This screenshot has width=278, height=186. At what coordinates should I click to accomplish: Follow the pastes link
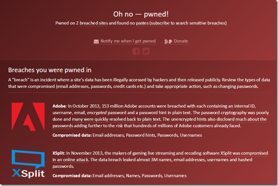(x=142, y=23)
